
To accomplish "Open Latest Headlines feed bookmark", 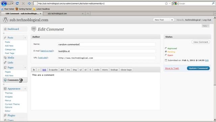I will point(41,9).
